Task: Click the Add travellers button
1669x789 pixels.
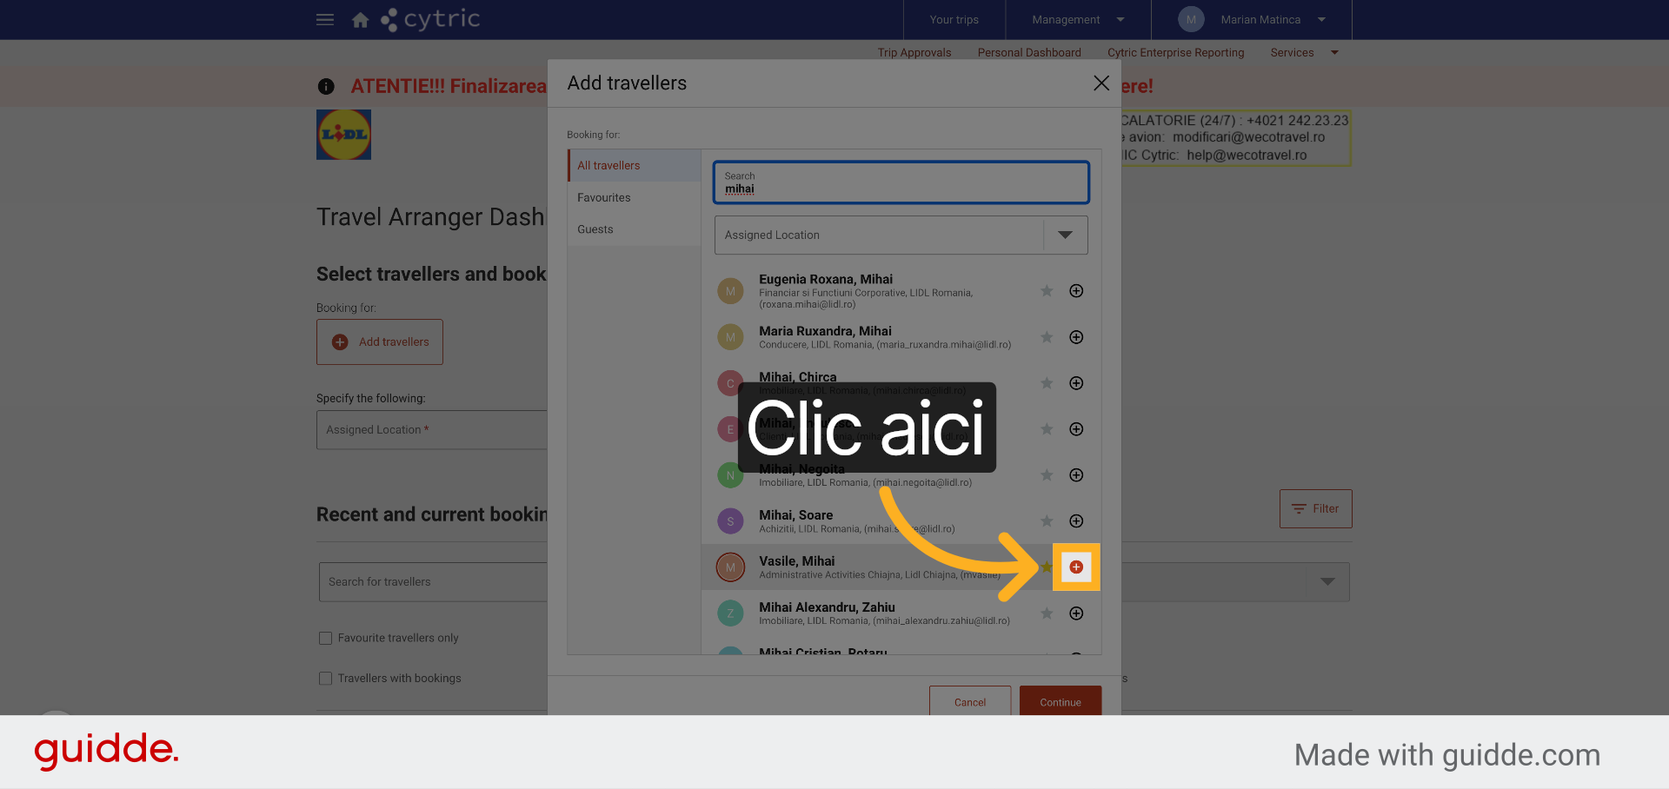Action: pyautogui.click(x=380, y=342)
